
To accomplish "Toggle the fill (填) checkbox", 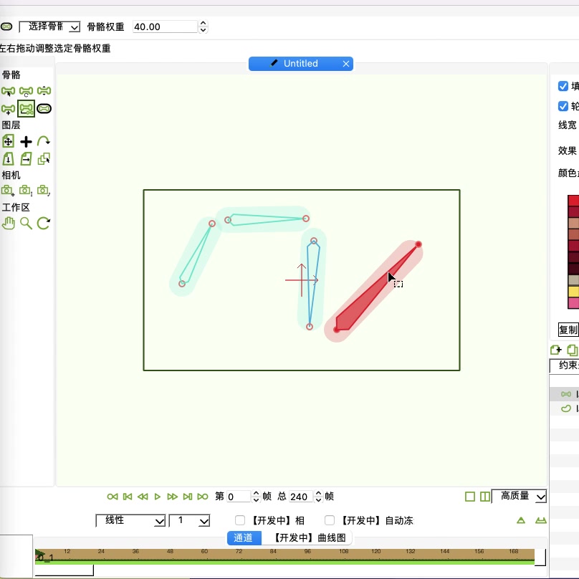I will [x=563, y=86].
